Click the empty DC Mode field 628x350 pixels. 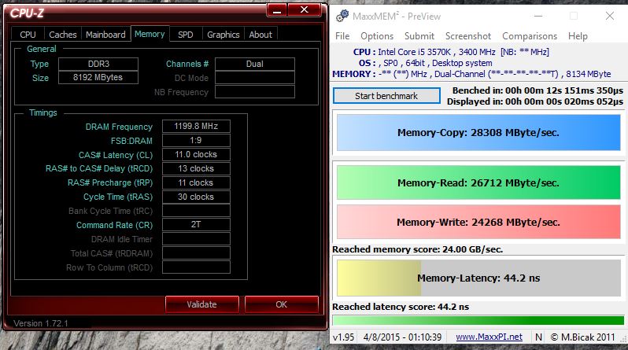pos(255,78)
